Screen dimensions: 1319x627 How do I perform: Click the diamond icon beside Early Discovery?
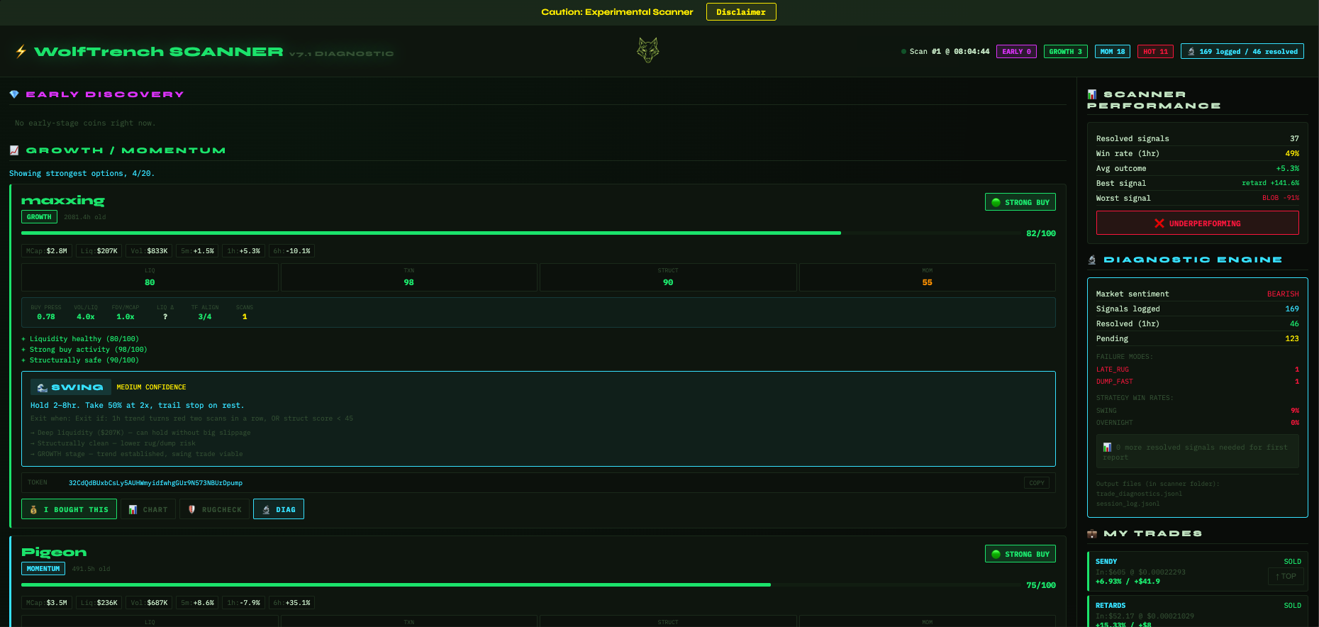point(14,94)
